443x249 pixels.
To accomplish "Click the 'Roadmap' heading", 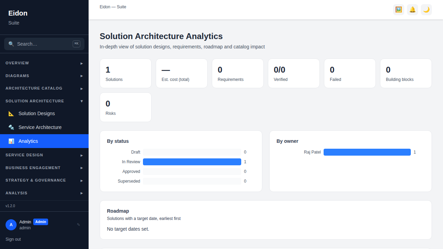I will [118, 211].
